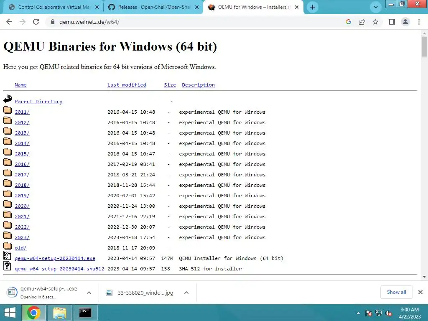Click Show all downloads
Viewport: 428px width, 321px height.
click(396, 292)
